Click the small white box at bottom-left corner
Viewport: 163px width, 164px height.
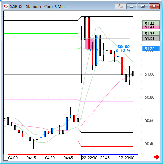point(6,157)
